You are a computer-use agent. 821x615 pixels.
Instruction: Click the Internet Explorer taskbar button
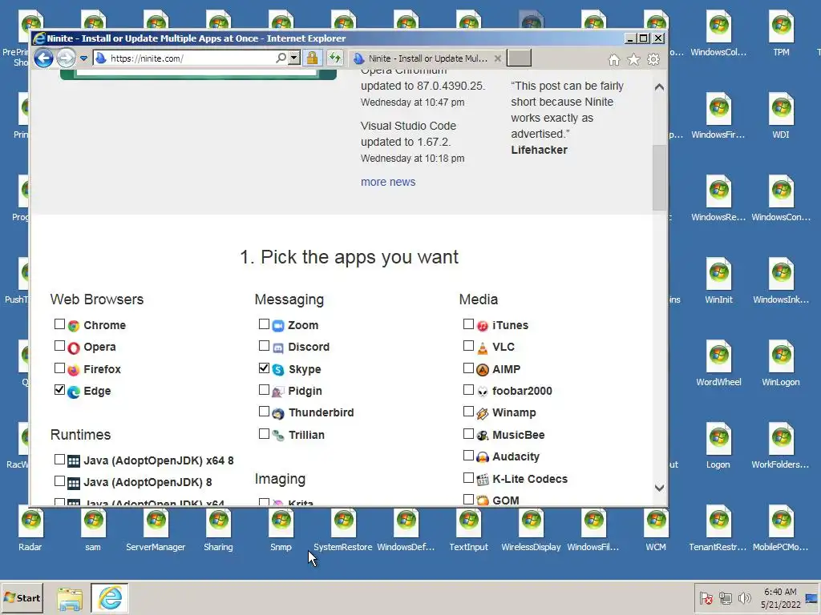tap(110, 597)
